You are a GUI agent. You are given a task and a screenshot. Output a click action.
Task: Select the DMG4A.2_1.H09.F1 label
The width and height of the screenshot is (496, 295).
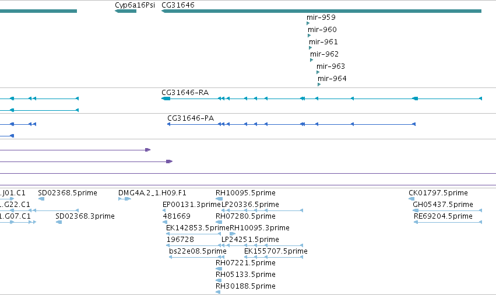(152, 193)
